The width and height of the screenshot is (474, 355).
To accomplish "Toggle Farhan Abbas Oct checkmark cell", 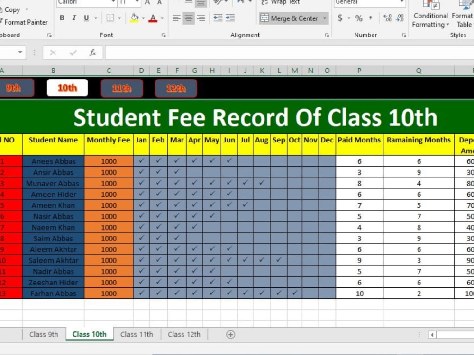I will point(294,293).
